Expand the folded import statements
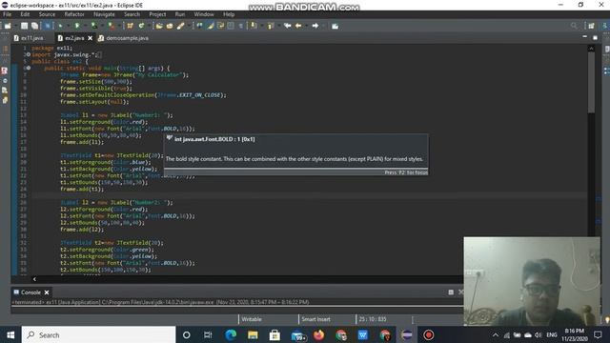The image size is (610, 343). pyautogui.click(x=29, y=54)
